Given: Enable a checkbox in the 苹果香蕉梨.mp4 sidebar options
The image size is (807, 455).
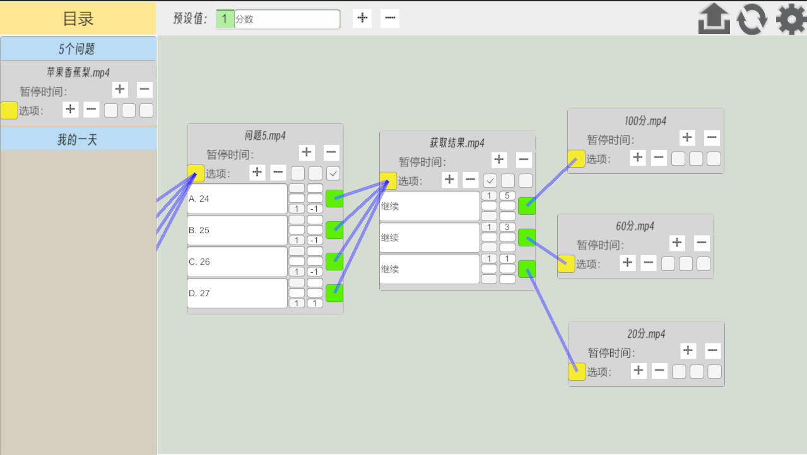Looking at the screenshot, I should (110, 110).
